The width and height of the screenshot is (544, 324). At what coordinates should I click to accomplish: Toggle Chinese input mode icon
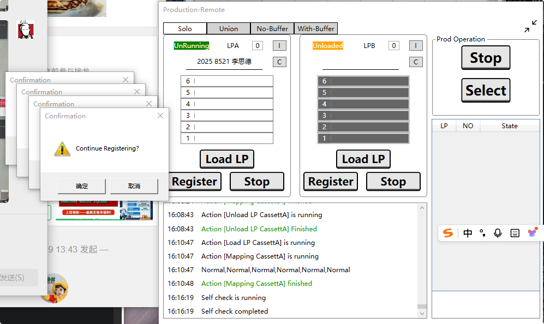point(468,233)
